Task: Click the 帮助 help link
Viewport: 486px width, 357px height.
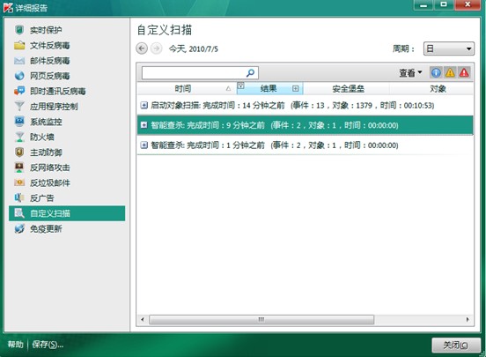Action: coord(16,345)
